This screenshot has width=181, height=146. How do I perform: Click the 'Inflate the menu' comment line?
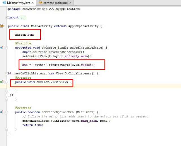[x=86, y=116]
